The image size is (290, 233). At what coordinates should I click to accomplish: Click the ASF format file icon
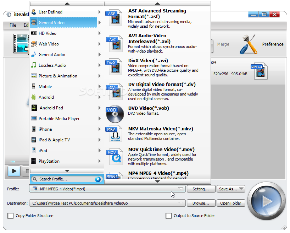(114, 18)
